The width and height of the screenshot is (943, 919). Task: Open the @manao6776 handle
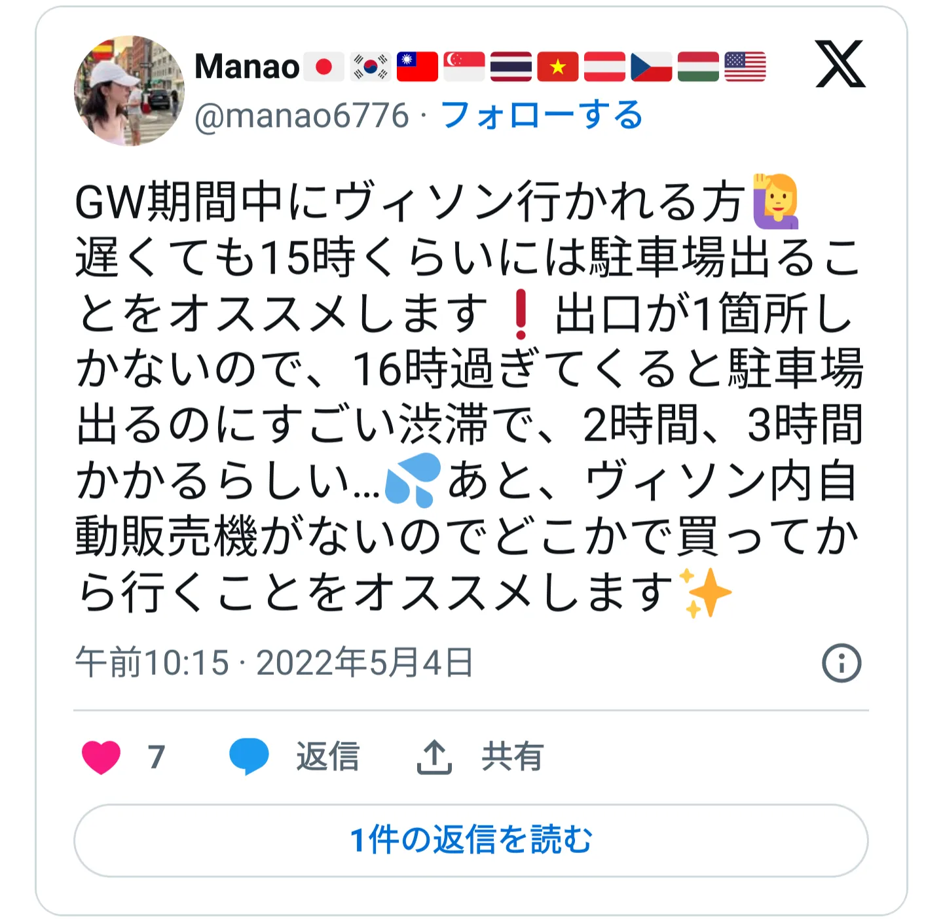[302, 116]
